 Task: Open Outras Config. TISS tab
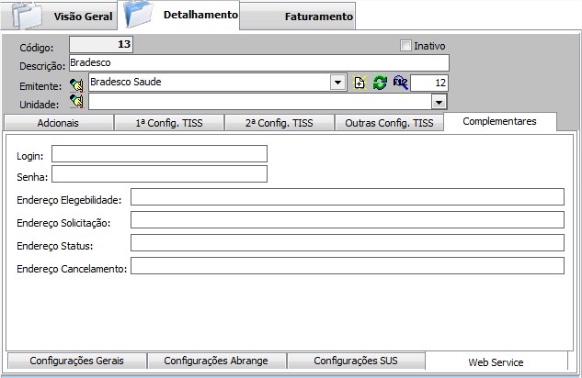coord(388,123)
